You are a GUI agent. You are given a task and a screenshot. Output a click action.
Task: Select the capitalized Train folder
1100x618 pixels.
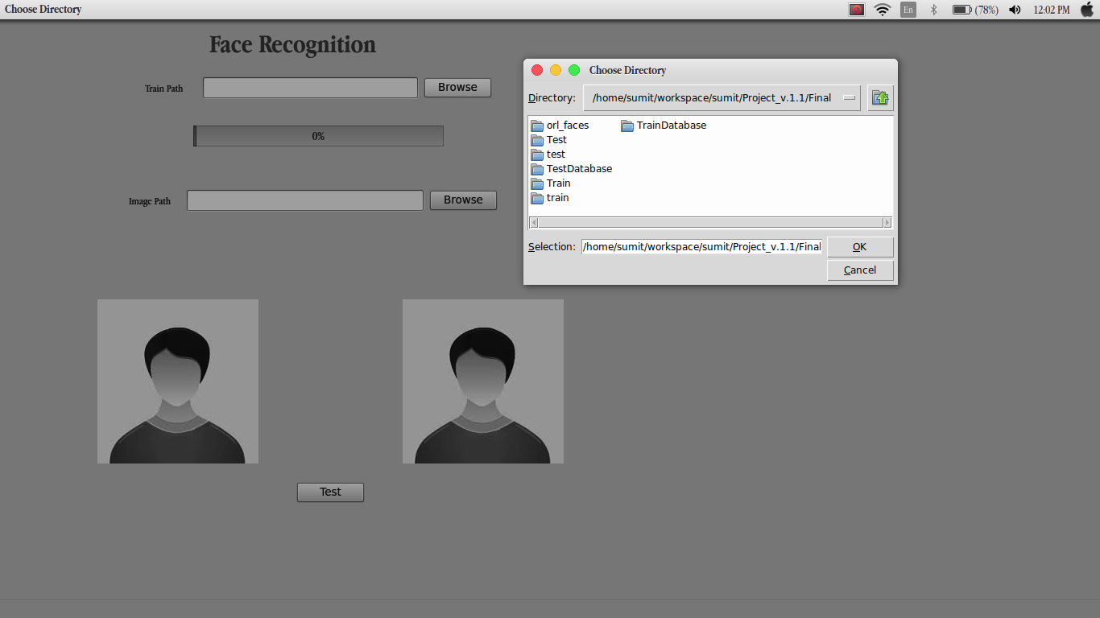[551, 183]
